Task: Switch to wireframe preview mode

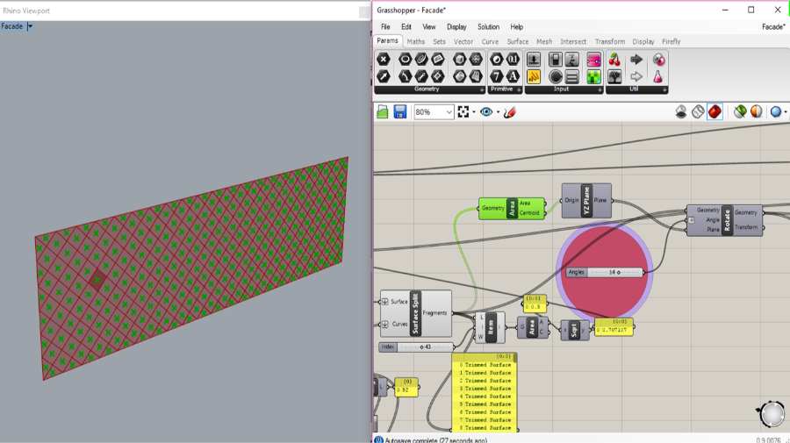Action: pos(698,111)
